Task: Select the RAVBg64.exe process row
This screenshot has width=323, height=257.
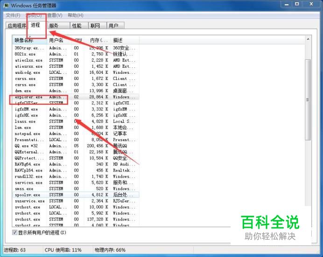Action: tap(76, 164)
